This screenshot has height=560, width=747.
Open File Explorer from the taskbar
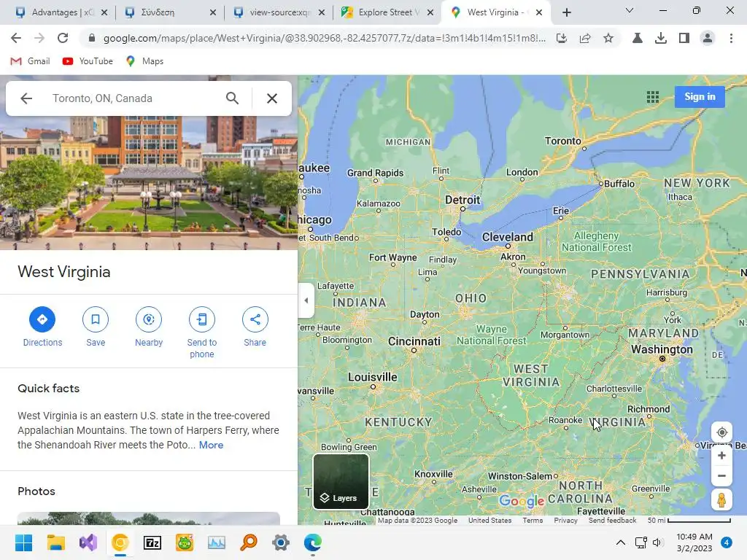pyautogui.click(x=55, y=542)
